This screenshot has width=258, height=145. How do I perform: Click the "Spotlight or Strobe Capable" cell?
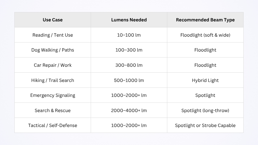pyautogui.click(x=205, y=125)
